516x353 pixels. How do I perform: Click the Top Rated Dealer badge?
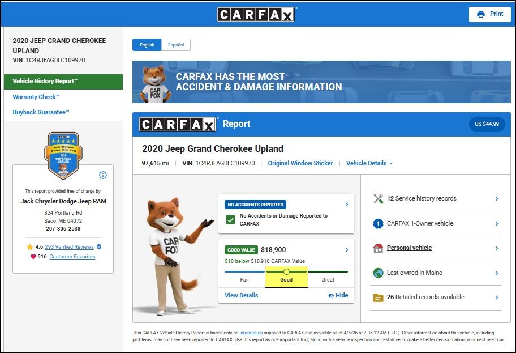click(63, 155)
